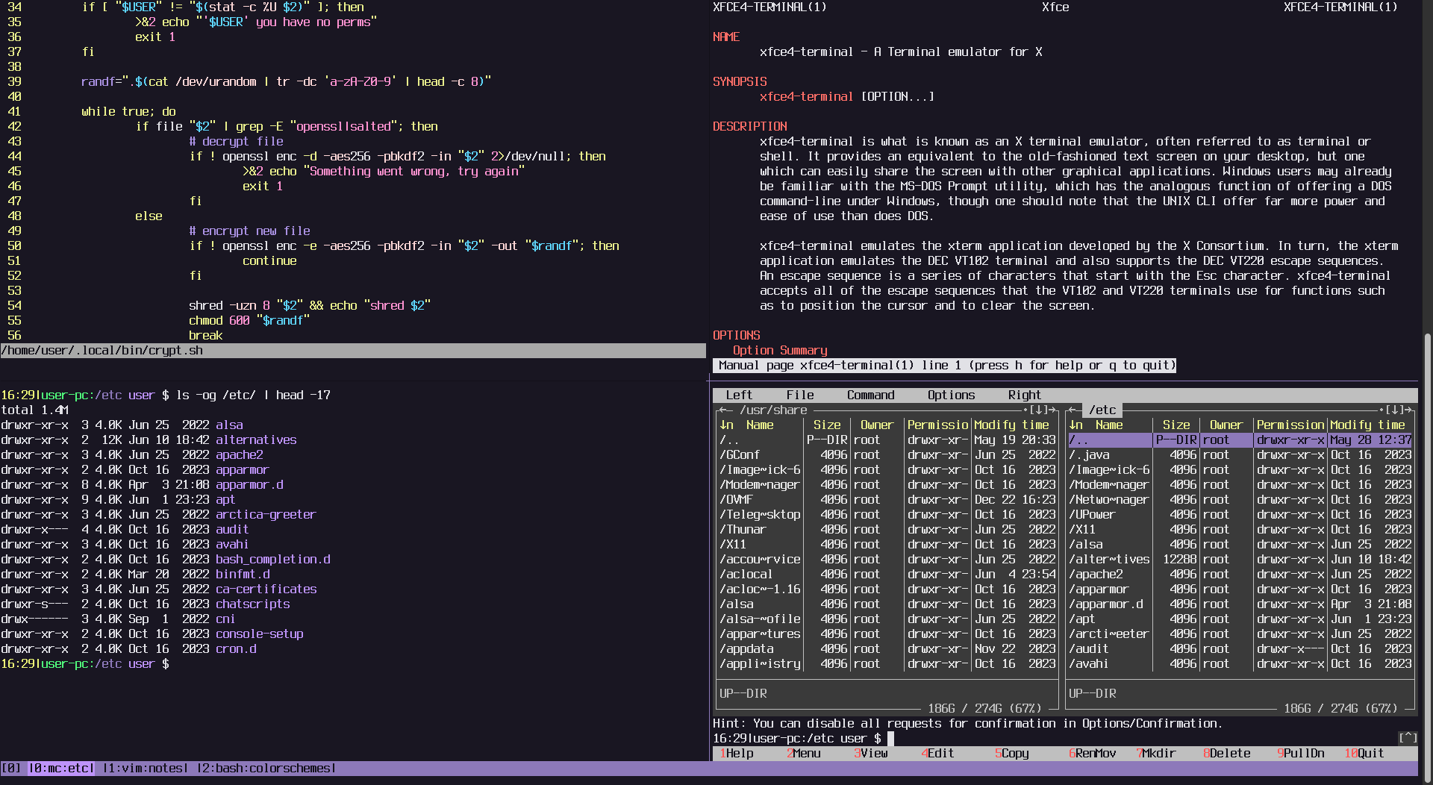Click the 9PullDn function key button

pyautogui.click(x=1301, y=753)
